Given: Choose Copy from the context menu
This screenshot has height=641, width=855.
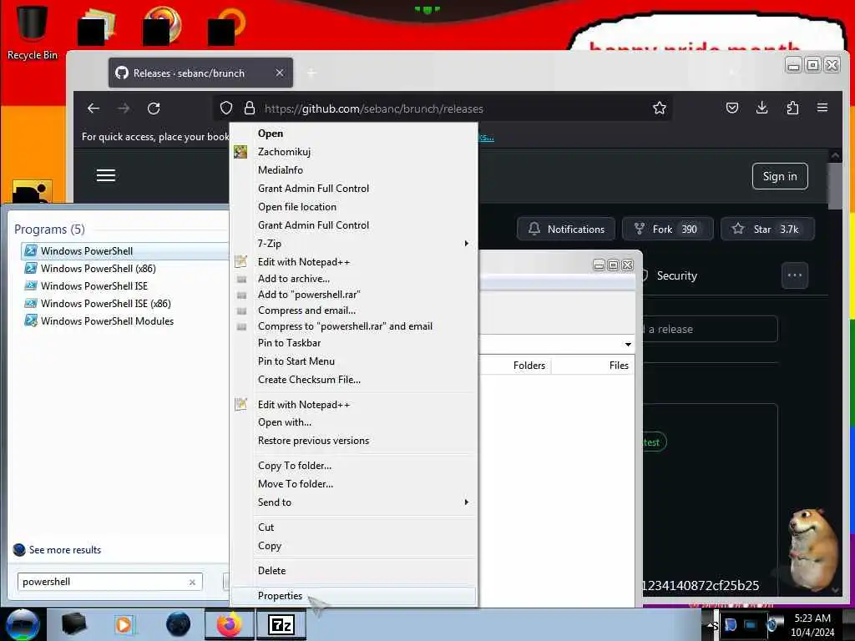Looking at the screenshot, I should (353, 546).
